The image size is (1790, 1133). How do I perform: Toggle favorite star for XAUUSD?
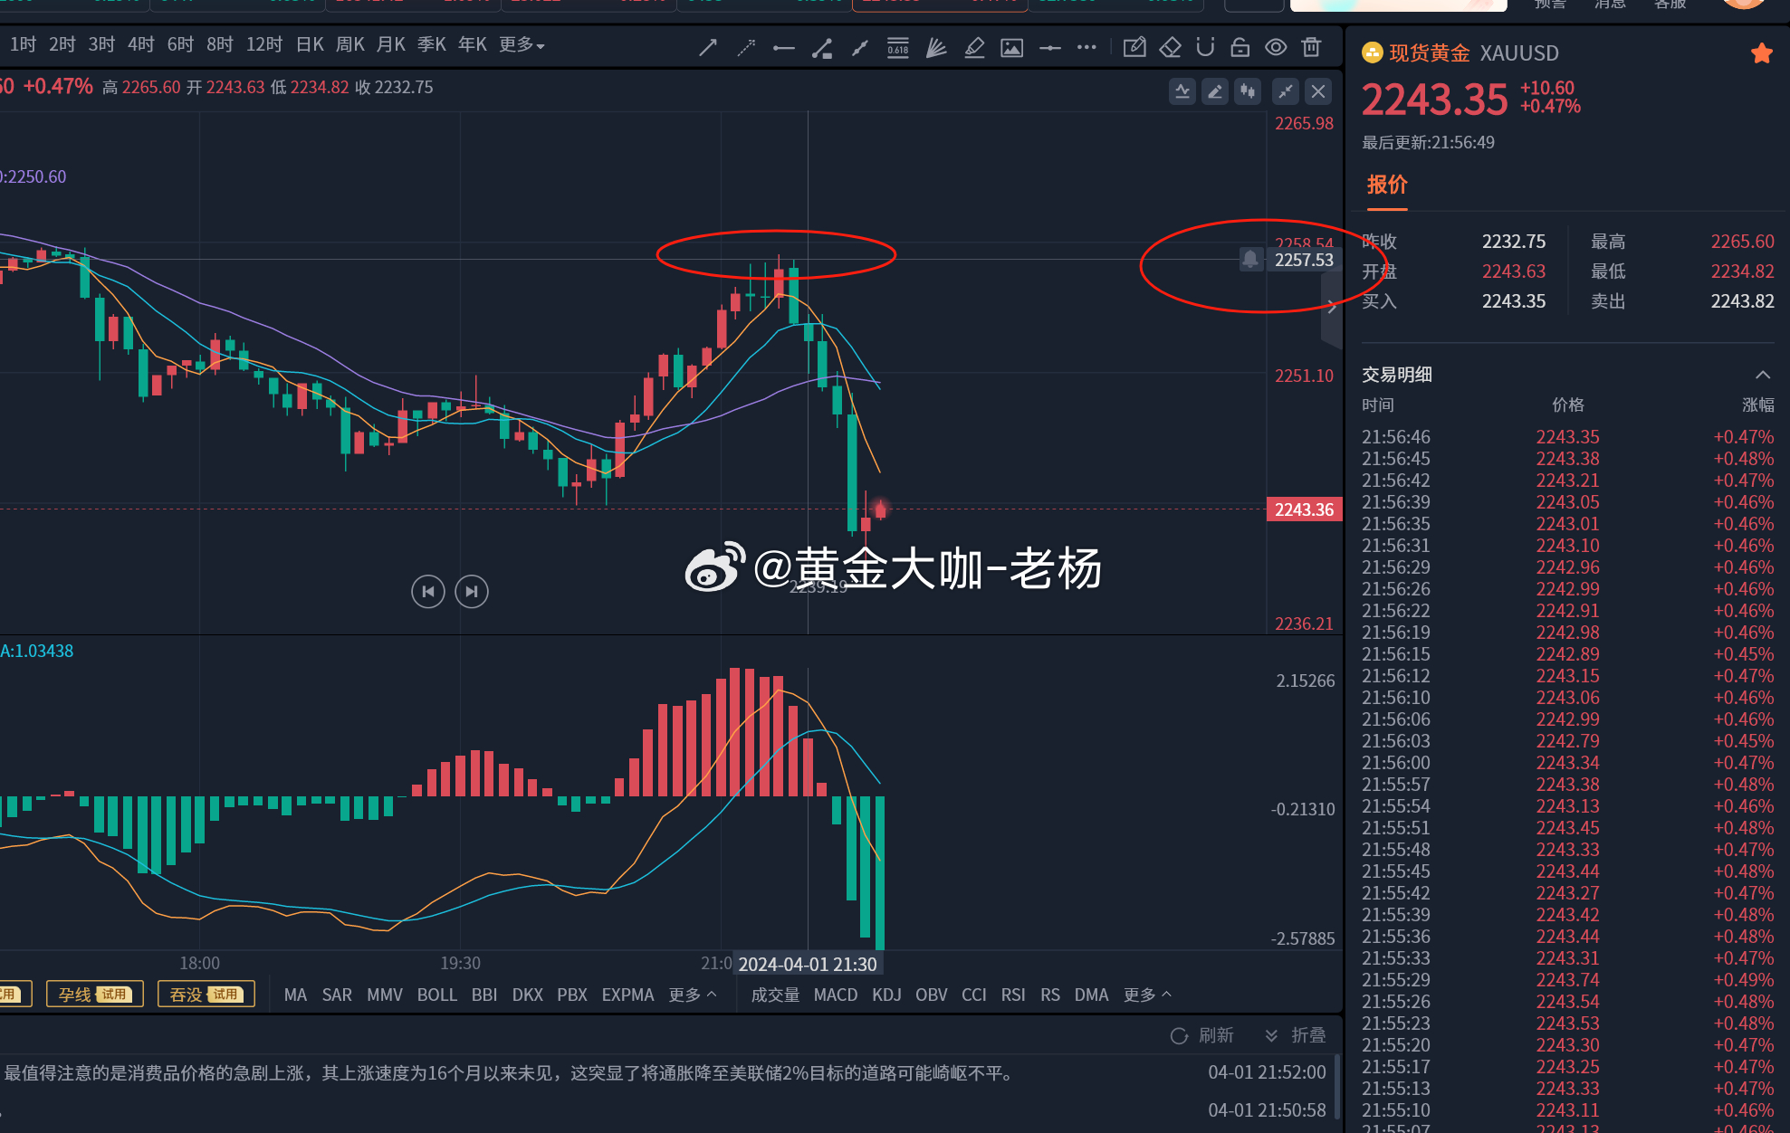1761,53
